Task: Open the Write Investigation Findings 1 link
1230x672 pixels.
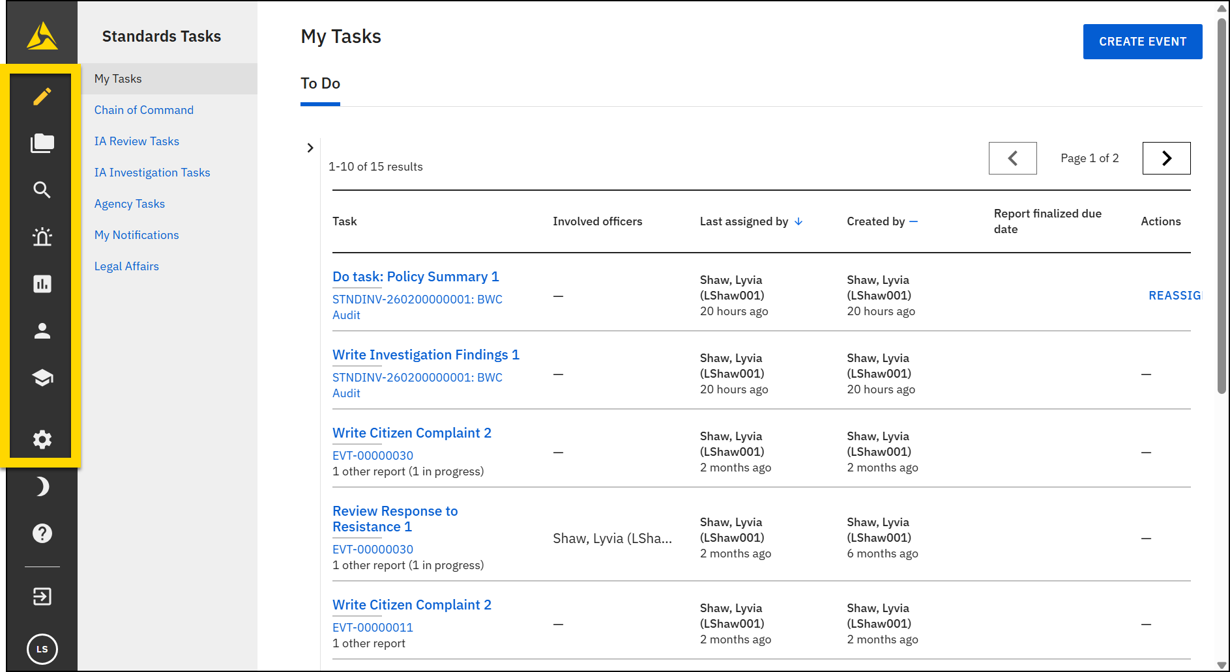Action: [426, 355]
